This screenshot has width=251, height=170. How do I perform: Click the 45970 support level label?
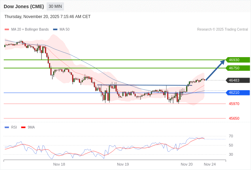coord(234,104)
